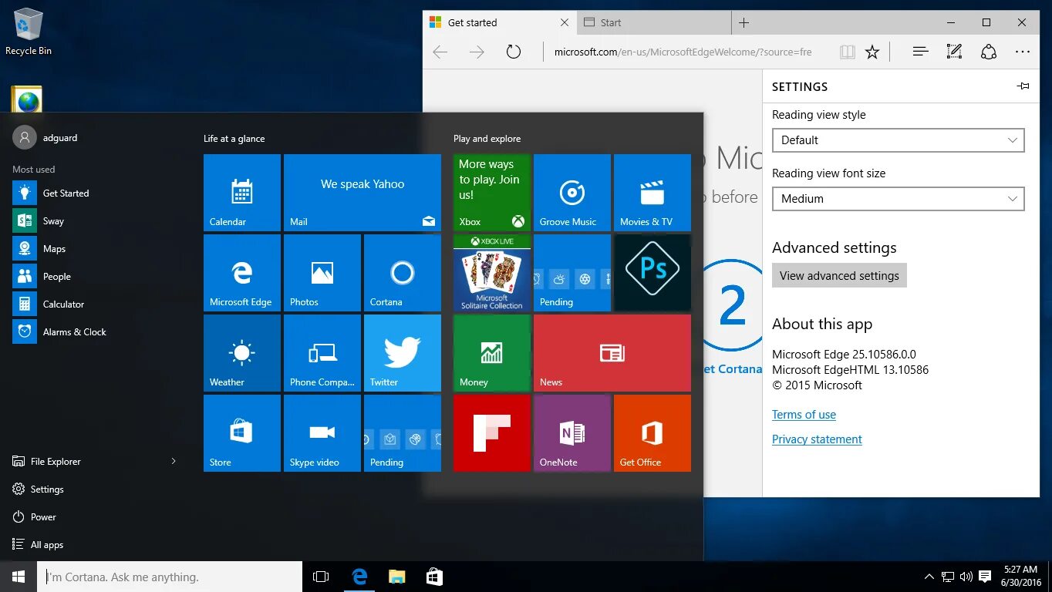Expand File Explorer jump list arrow

(174, 461)
